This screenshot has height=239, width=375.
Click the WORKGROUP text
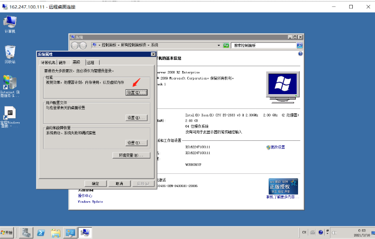[193, 164]
